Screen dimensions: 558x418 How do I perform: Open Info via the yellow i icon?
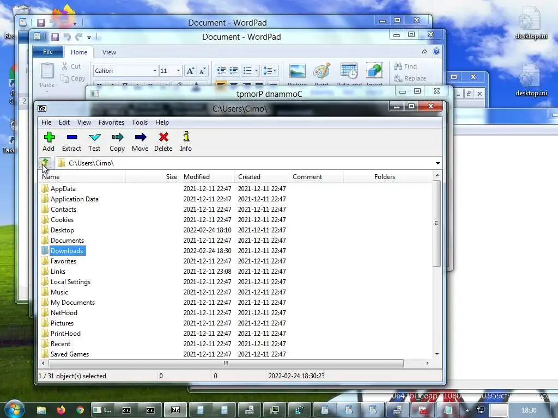coord(186,142)
